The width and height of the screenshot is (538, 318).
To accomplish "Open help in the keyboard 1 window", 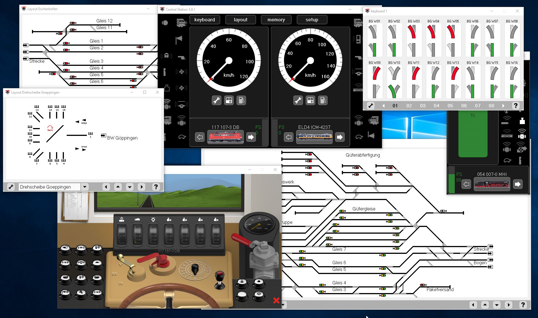I will click(516, 106).
